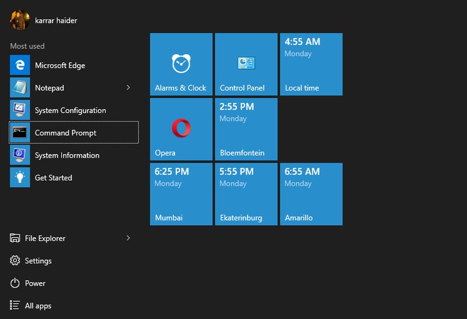This screenshot has width=467, height=319.
Task: Click the File Explorer text
Action: (45, 239)
